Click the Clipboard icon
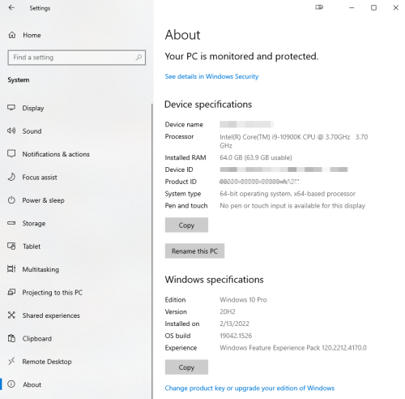The image size is (405, 399). [x=11, y=338]
